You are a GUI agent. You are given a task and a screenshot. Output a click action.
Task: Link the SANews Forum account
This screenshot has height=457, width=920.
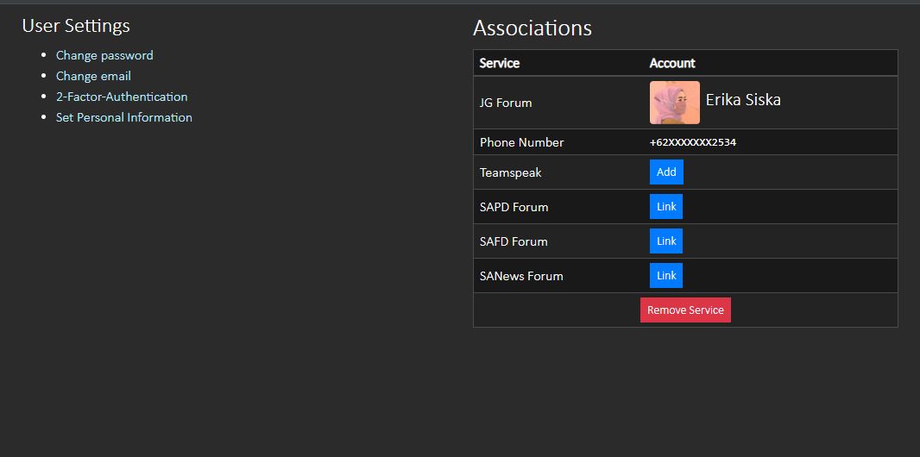point(666,275)
